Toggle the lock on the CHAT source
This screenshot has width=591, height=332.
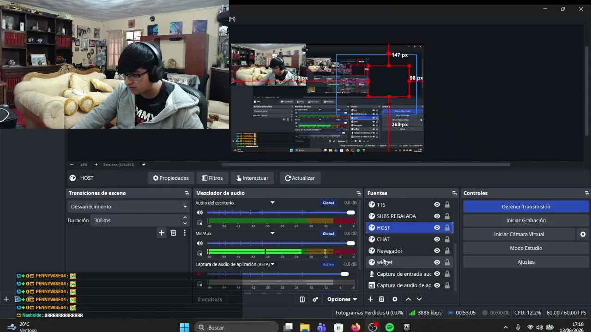tap(447, 239)
